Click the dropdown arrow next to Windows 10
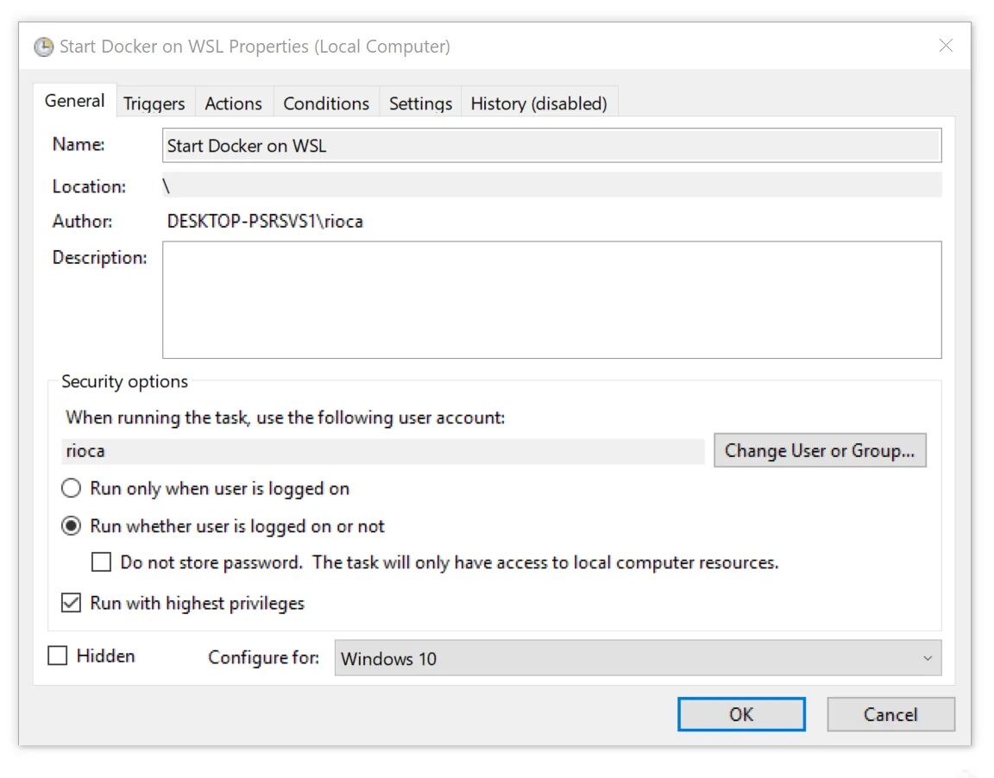The height and width of the screenshot is (778, 994). click(928, 658)
